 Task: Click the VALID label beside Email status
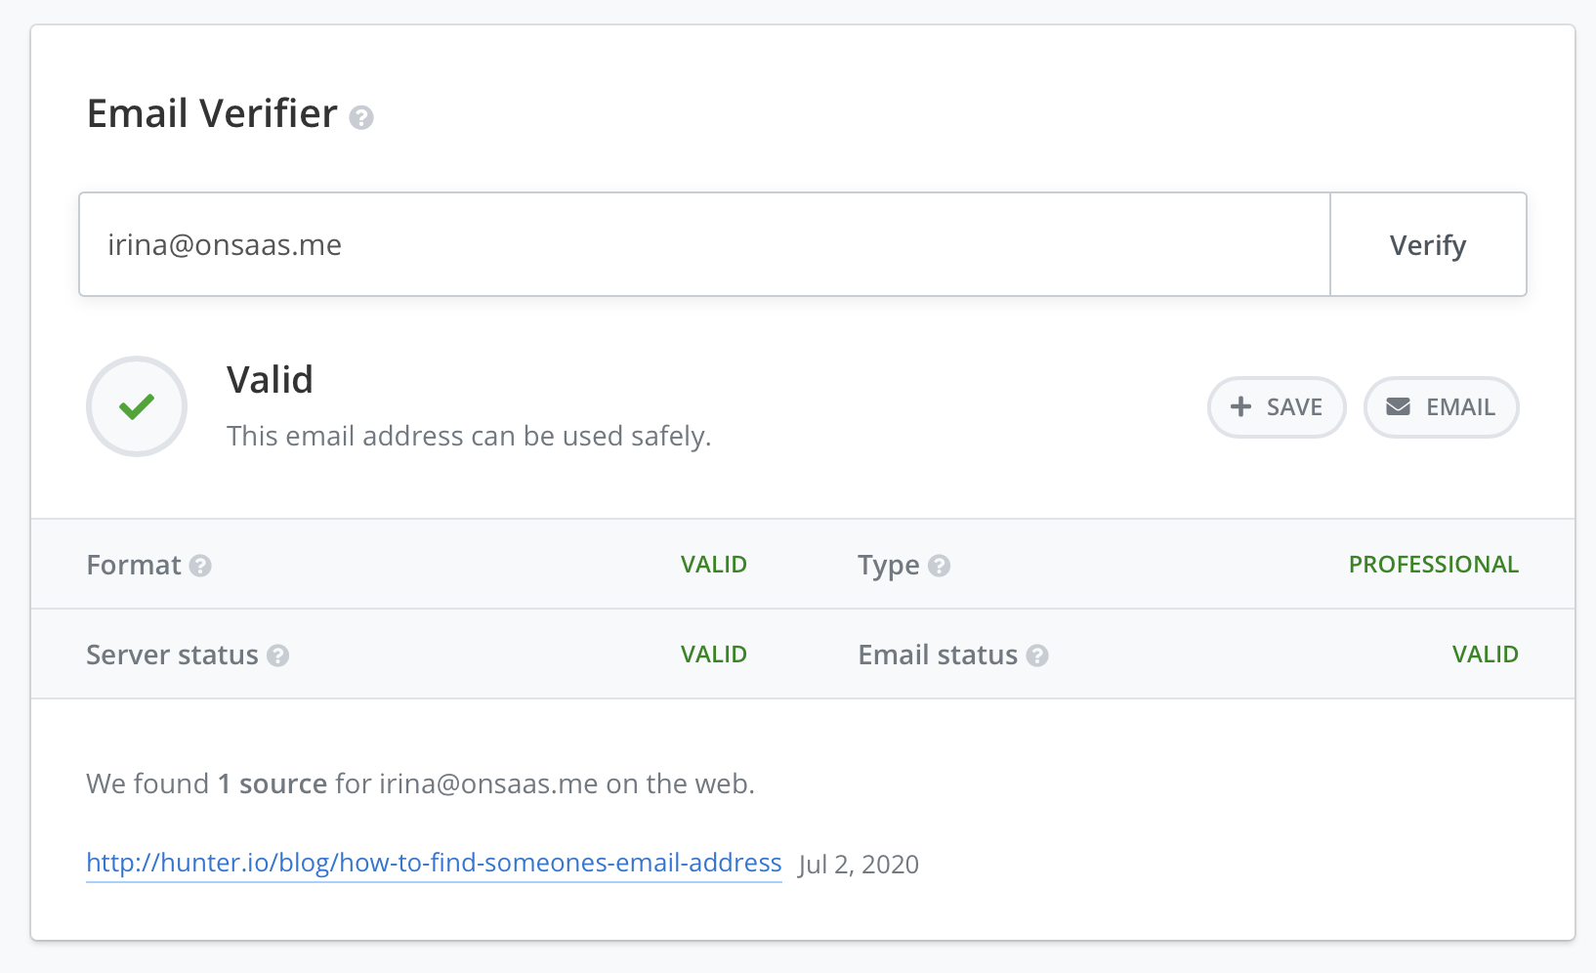[x=1485, y=655]
